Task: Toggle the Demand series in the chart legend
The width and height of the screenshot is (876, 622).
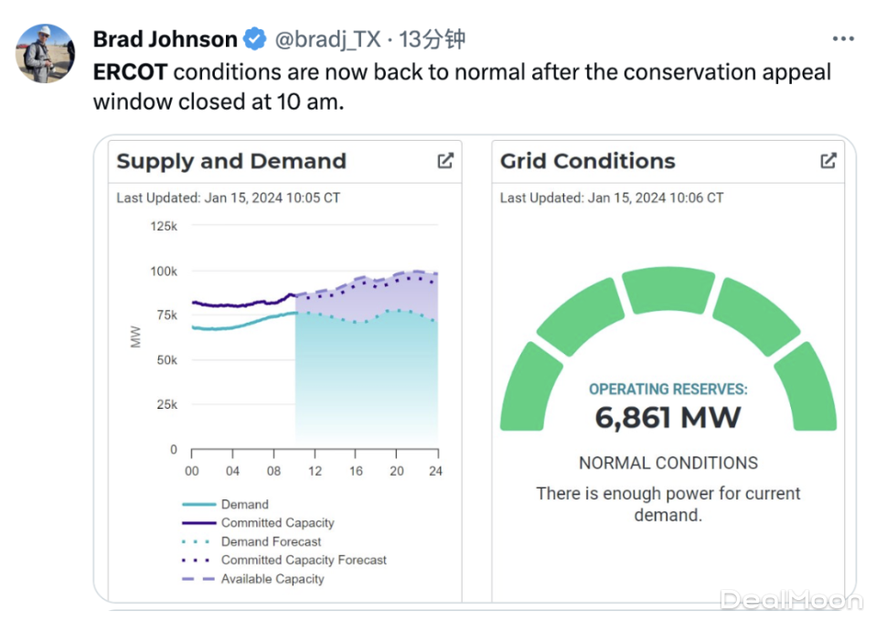Action: (x=244, y=504)
